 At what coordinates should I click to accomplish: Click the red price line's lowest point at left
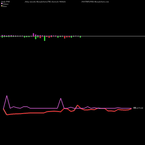coord(7,115)
